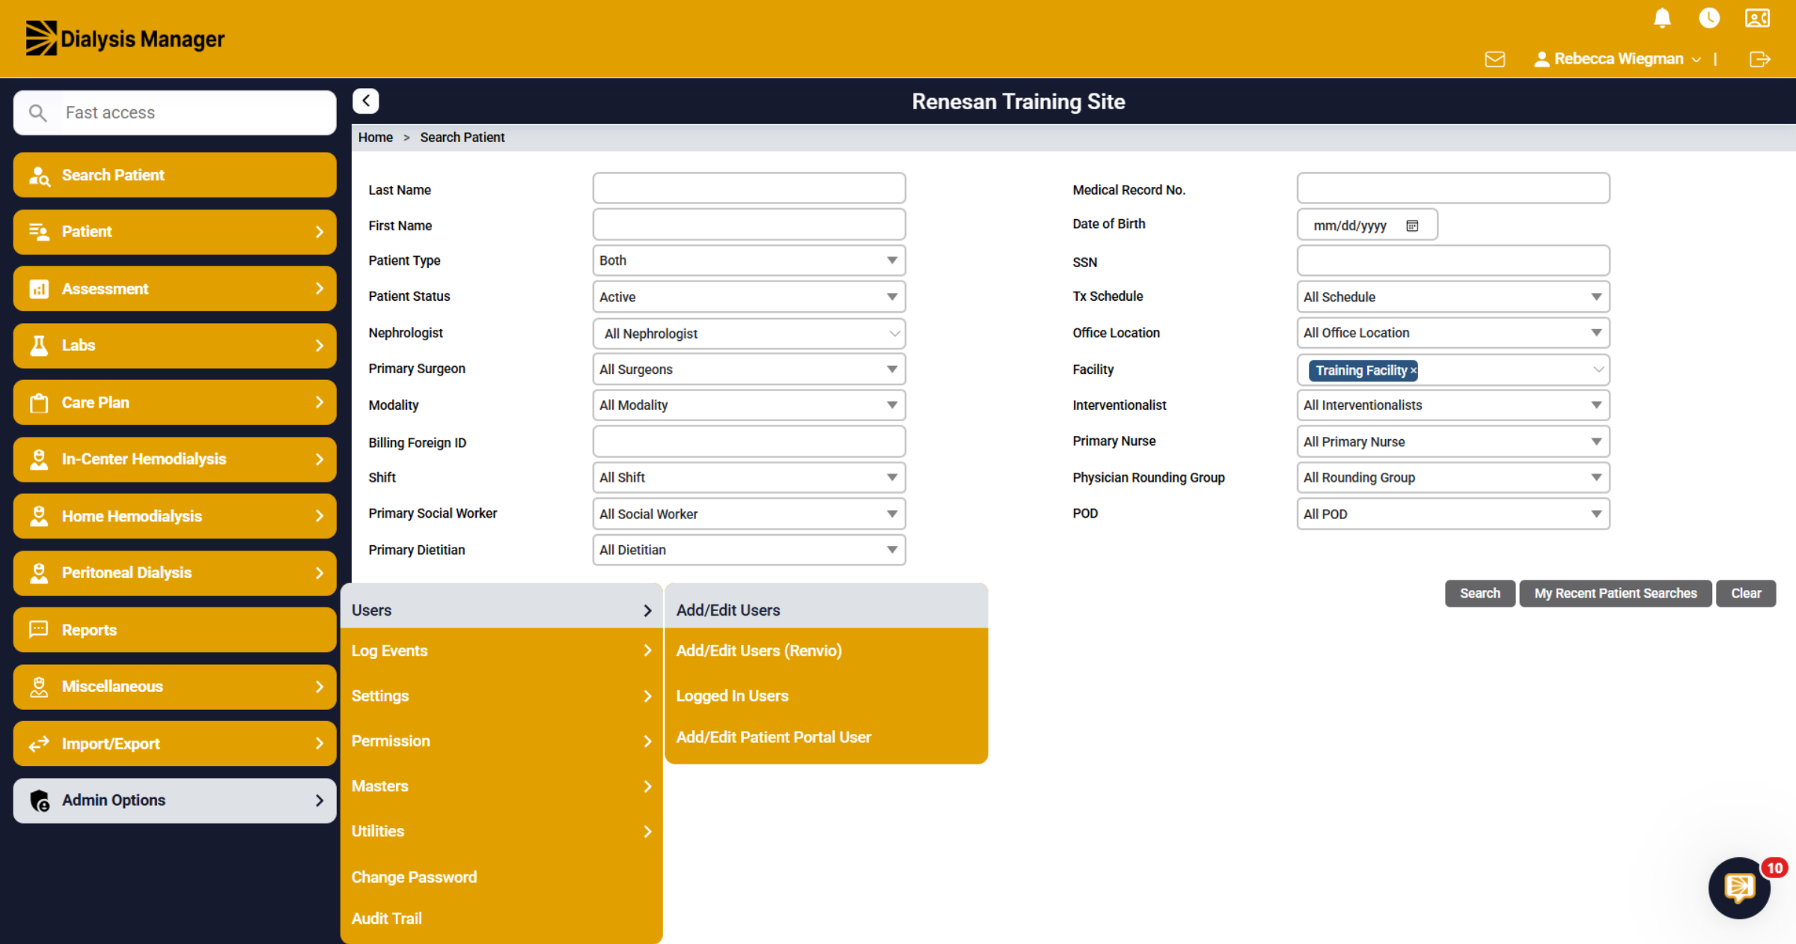Click My Recent Patient Searches button
The image size is (1796, 944).
tap(1615, 593)
